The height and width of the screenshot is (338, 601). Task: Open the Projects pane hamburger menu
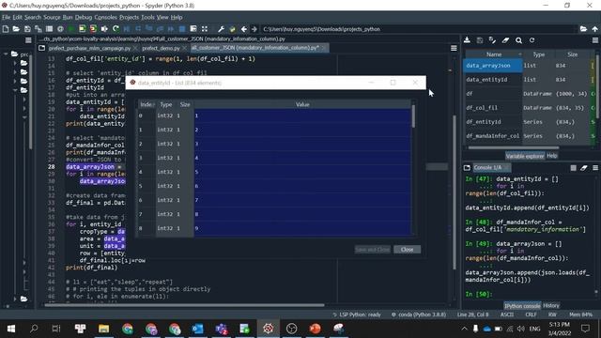tap(28, 39)
